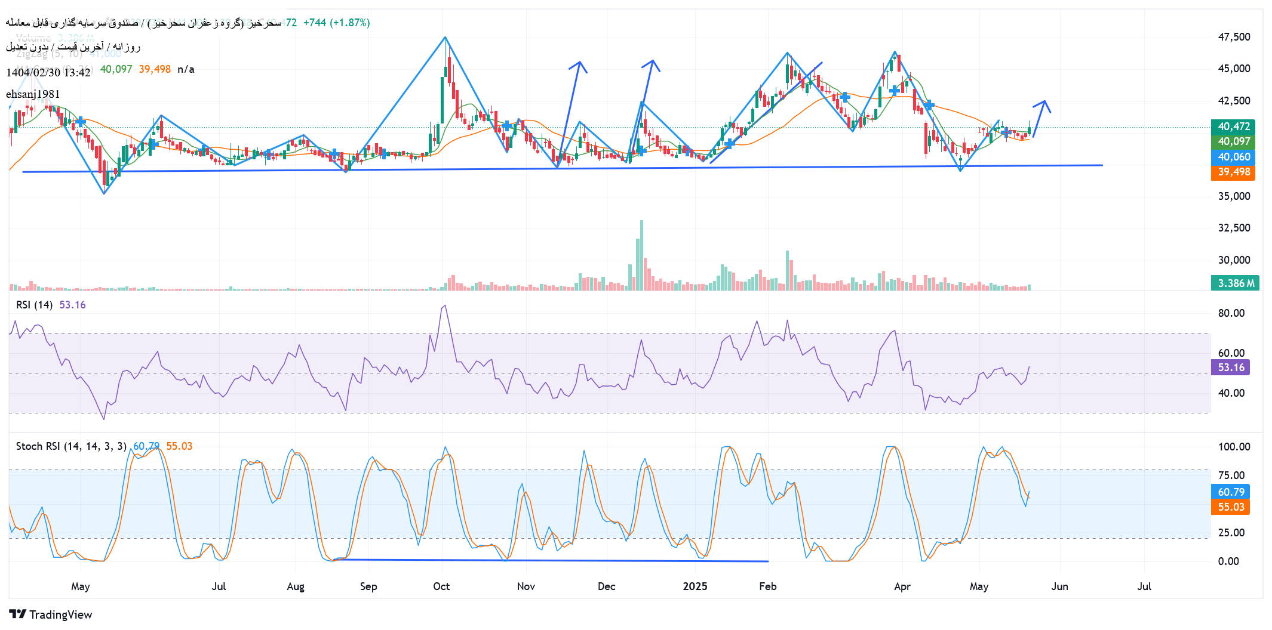Click the author name ehsanj1981
The height and width of the screenshot is (630, 1272).
pyautogui.click(x=33, y=94)
